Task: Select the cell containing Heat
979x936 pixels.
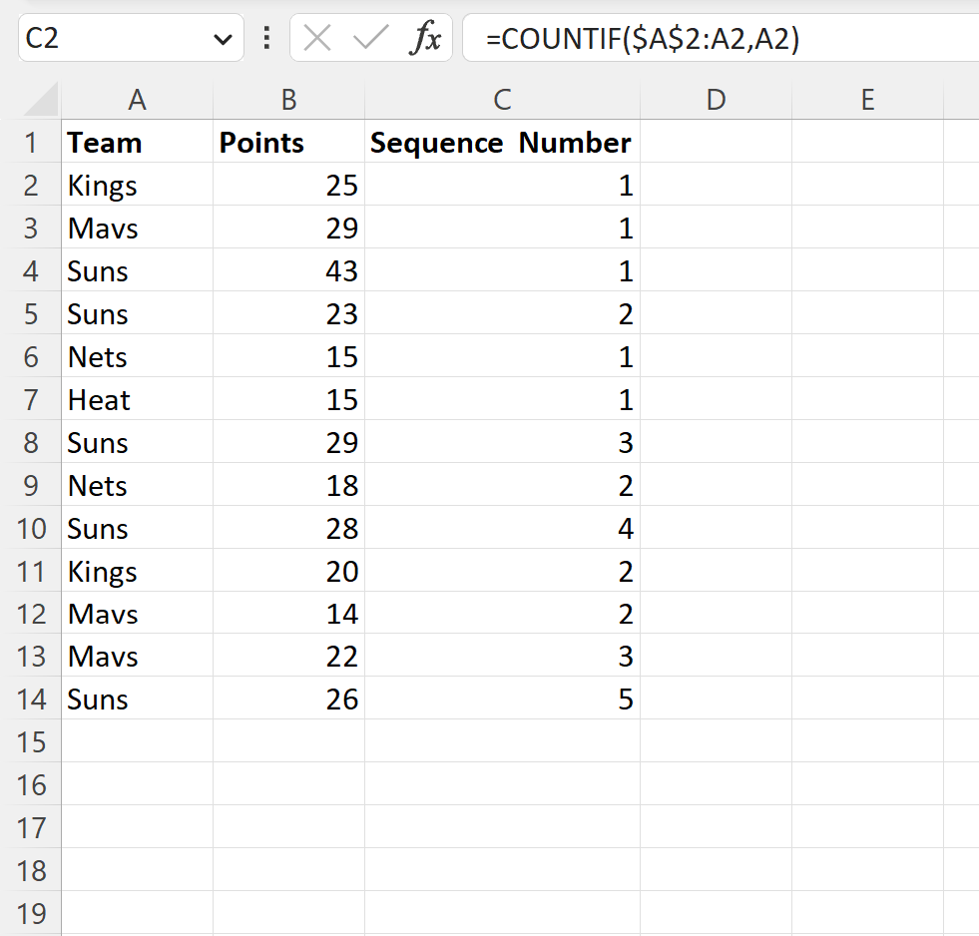Action: coord(137,399)
